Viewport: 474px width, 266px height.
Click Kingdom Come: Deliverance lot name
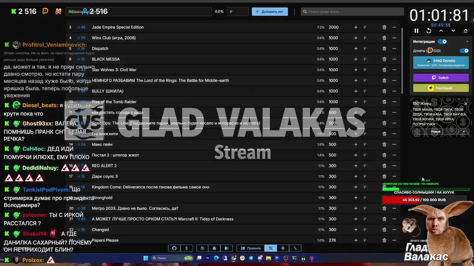(x=150, y=187)
